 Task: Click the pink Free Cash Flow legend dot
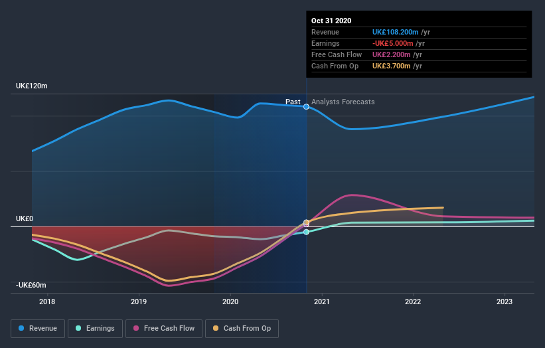(136, 328)
